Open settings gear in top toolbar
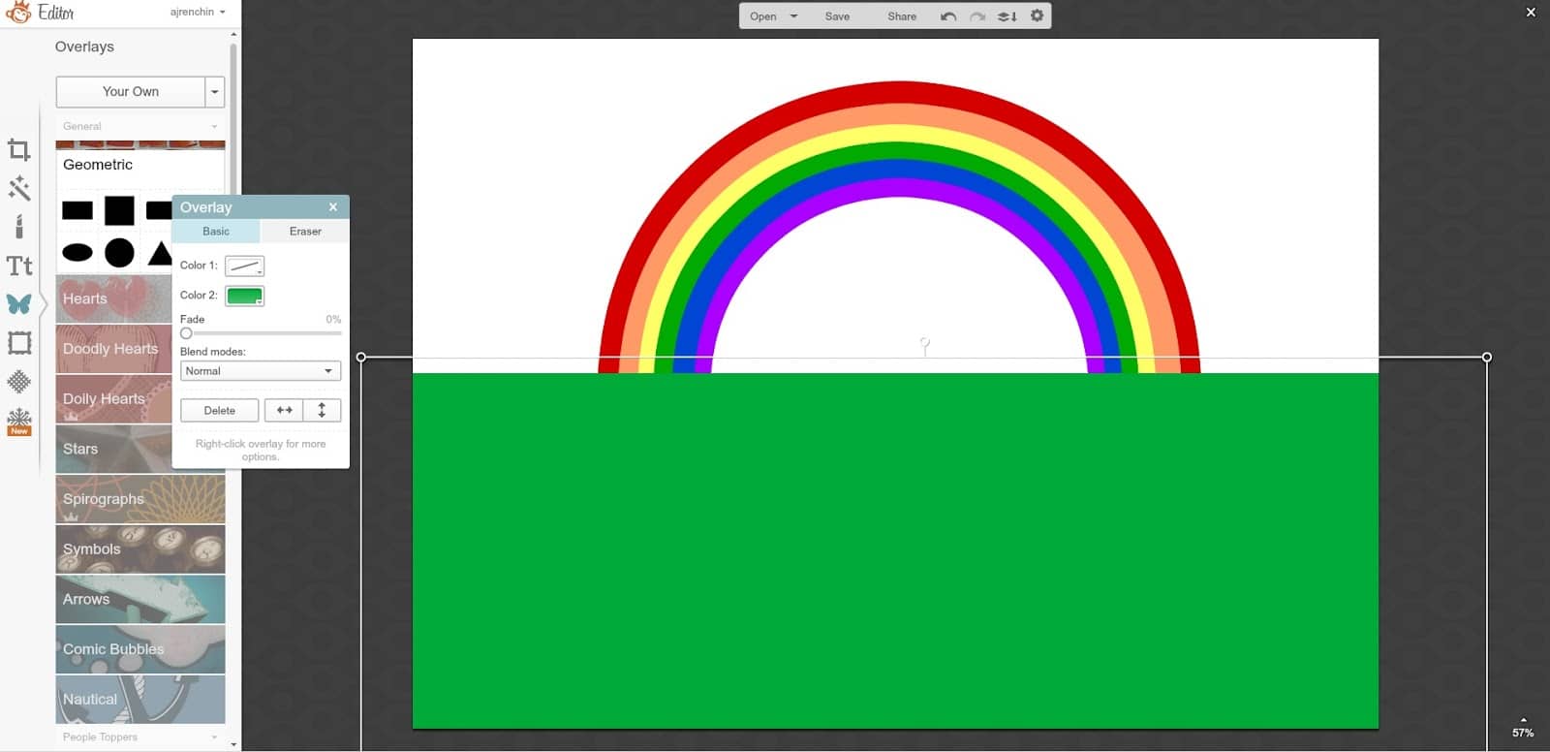Image resolution: width=1550 pixels, height=752 pixels. 1037,16
